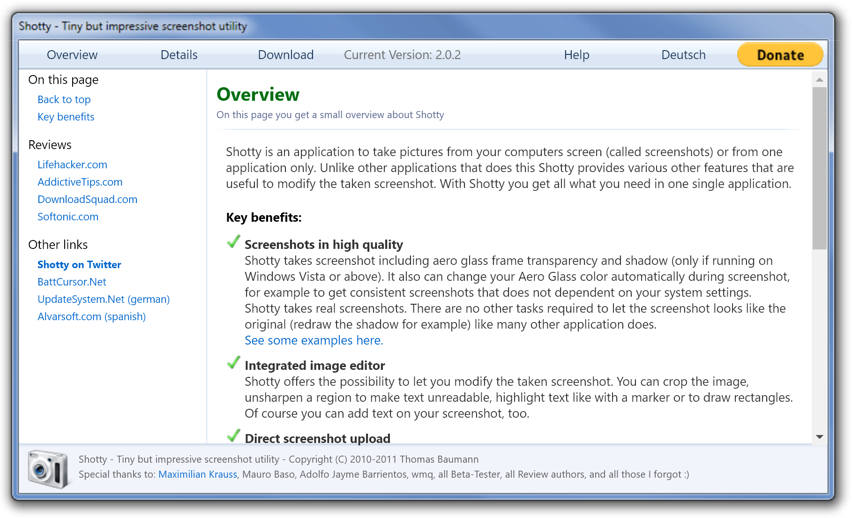Click the Integrated image editor heading
Image resolution: width=852 pixels, height=518 pixels.
pos(315,366)
